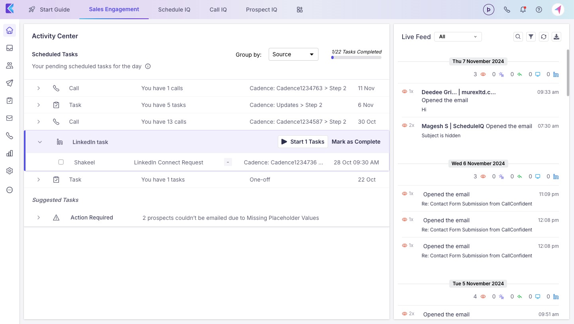The height and width of the screenshot is (324, 574).
Task: Click the tasks completed progress bar
Action: 356,57
